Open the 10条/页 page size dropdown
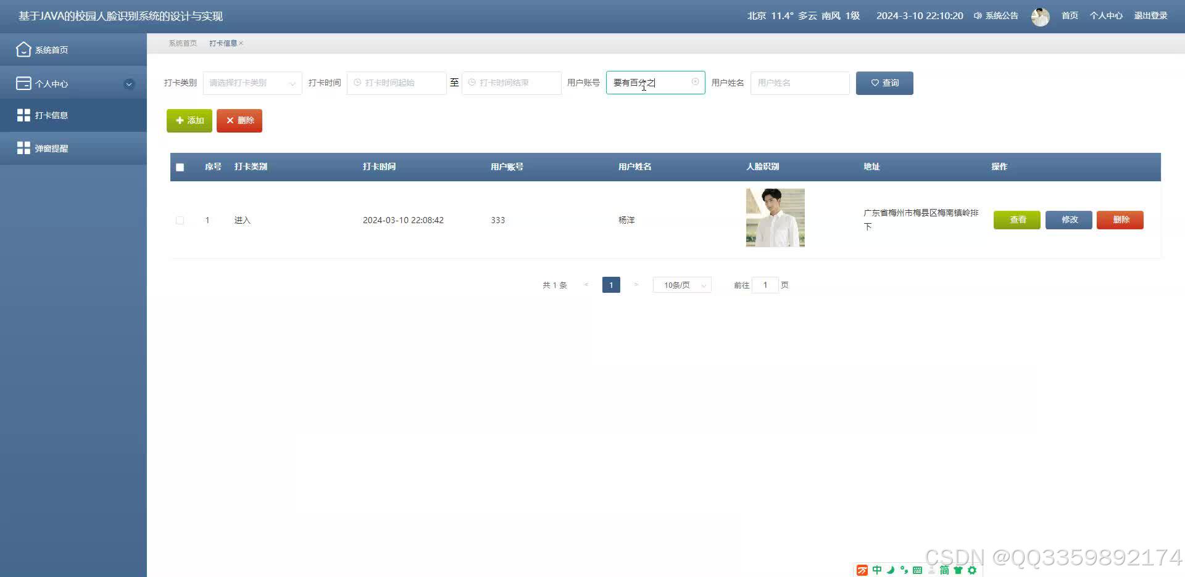Image resolution: width=1185 pixels, height=577 pixels. pos(682,285)
